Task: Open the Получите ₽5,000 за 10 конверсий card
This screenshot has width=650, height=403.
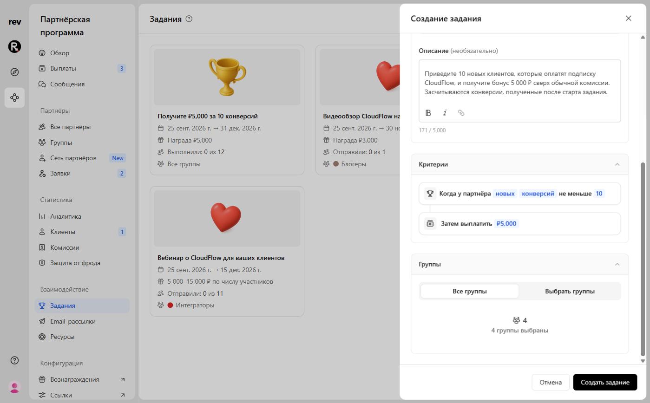Action: 227,110
